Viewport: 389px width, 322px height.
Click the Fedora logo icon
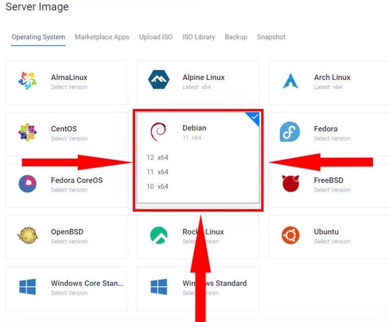click(x=290, y=132)
